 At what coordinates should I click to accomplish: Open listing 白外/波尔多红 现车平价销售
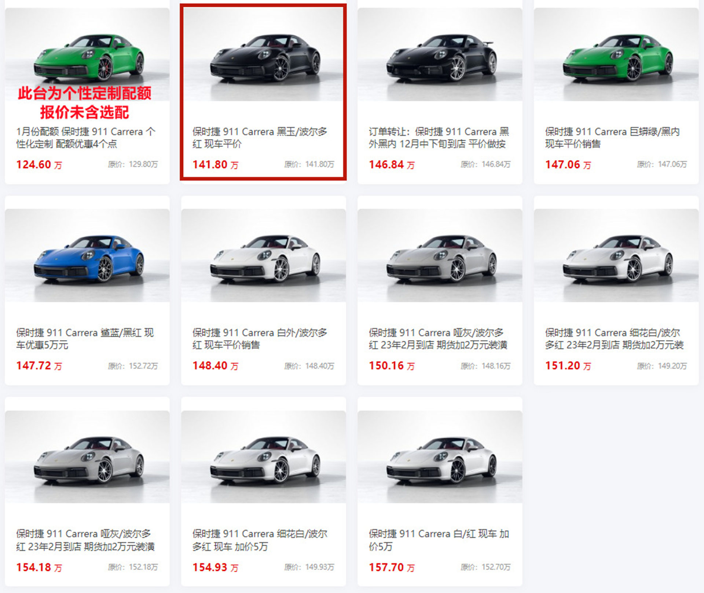[x=260, y=339]
